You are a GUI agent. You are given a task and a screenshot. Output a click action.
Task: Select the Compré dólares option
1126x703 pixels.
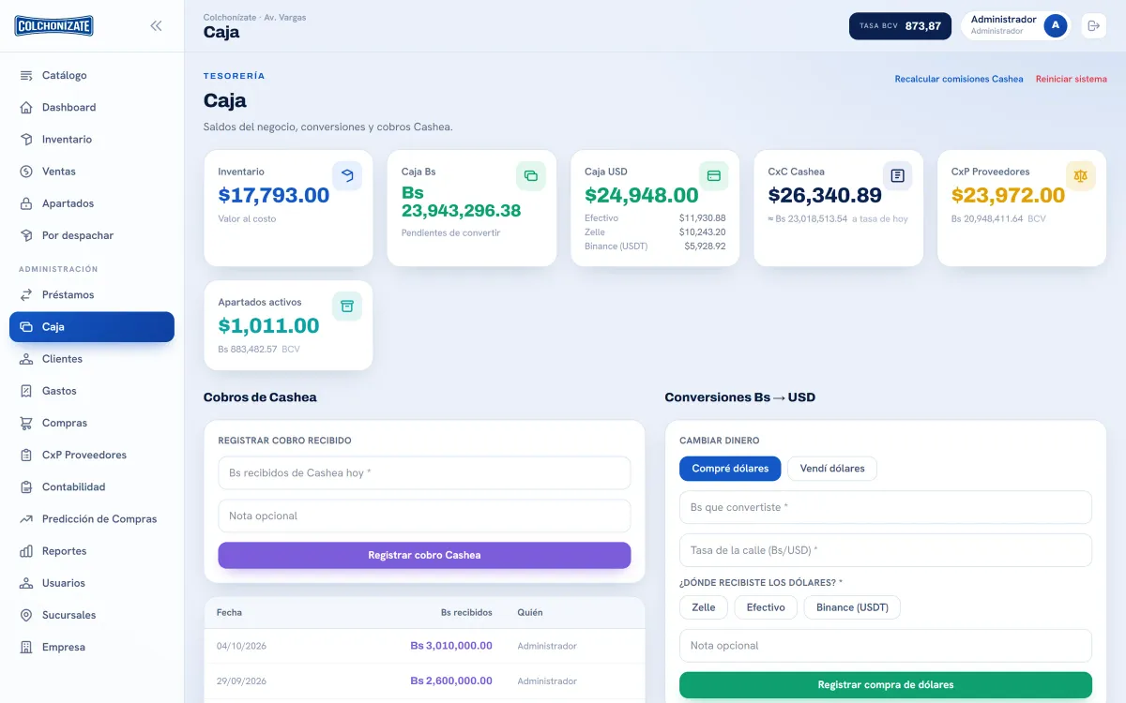point(730,469)
